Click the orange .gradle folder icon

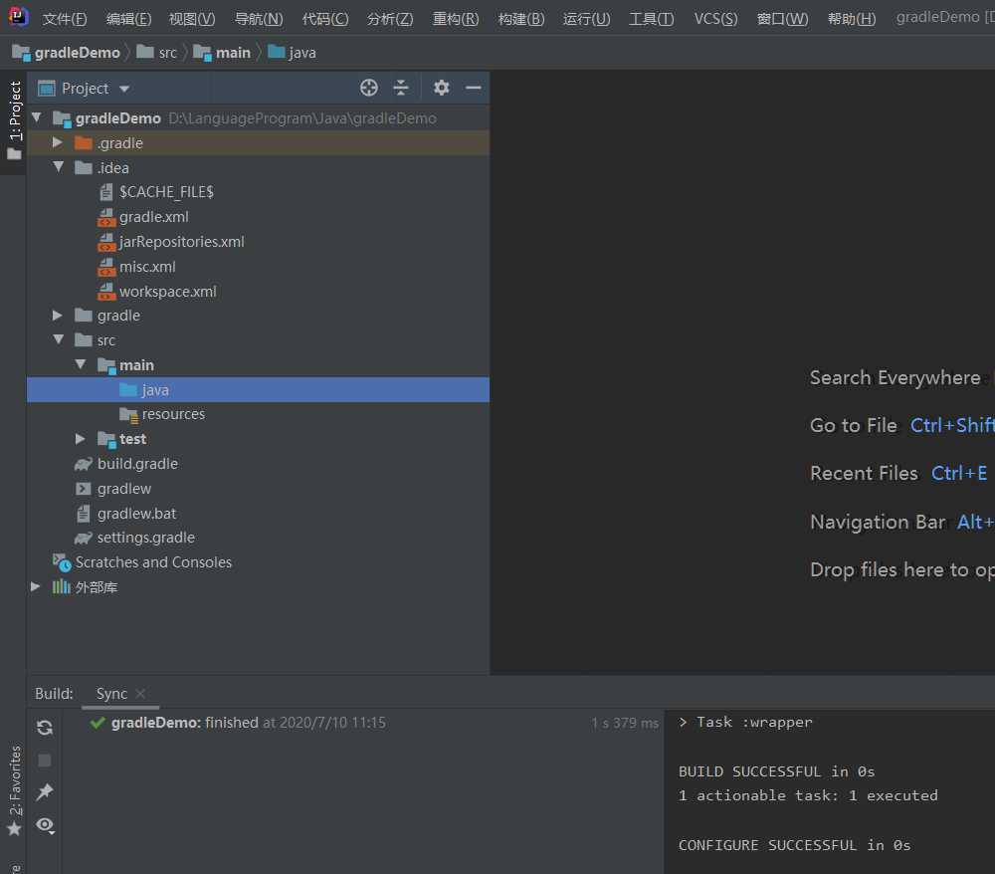coord(84,142)
